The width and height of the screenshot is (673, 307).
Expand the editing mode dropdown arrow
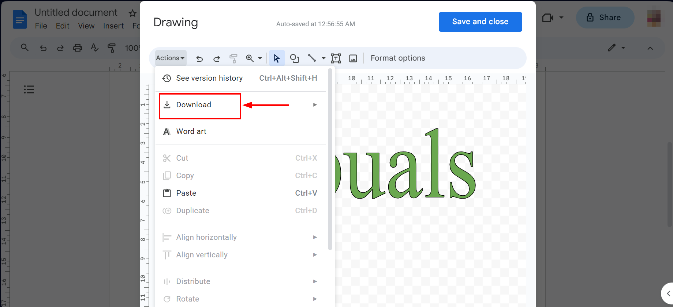tap(623, 48)
